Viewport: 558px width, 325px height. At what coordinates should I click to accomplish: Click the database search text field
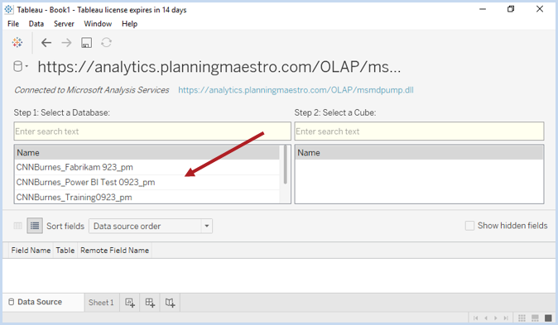(x=152, y=131)
